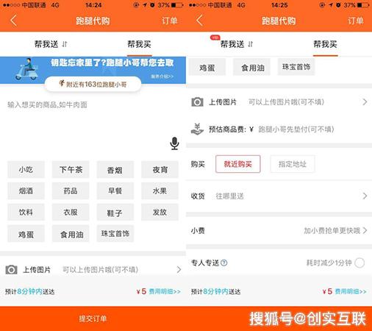Switch to 帮我买 tab on right screen
This screenshot has height=331, width=372.
coord(325,44)
